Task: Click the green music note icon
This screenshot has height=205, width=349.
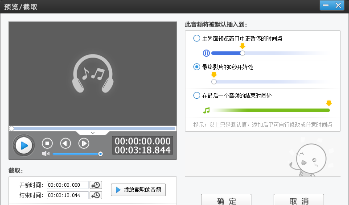Action: [206, 110]
